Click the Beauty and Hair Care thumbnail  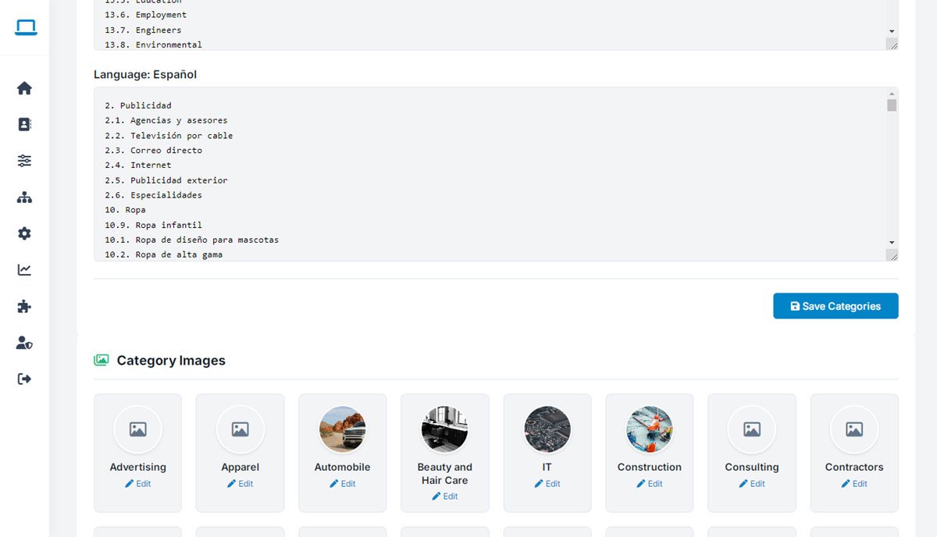point(445,429)
